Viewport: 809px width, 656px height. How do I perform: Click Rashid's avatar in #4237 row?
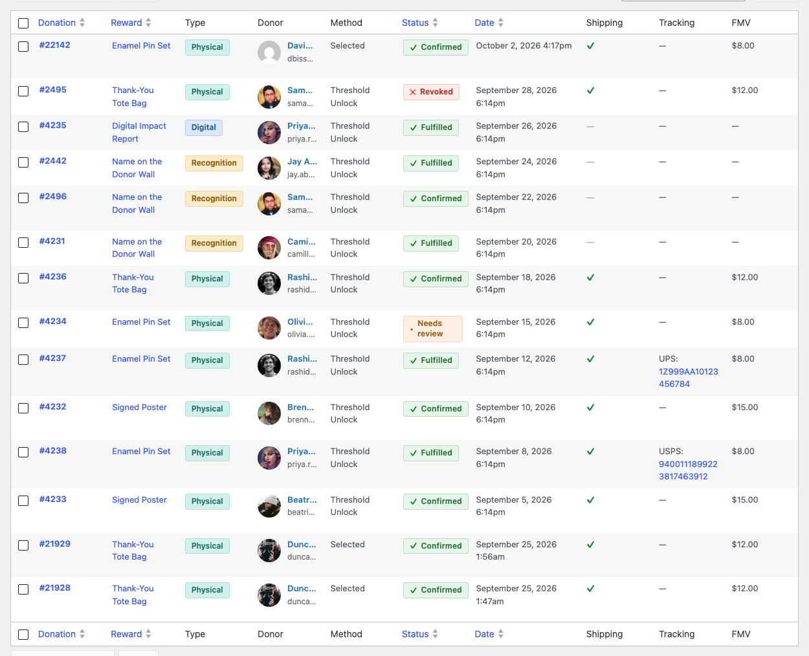click(269, 366)
